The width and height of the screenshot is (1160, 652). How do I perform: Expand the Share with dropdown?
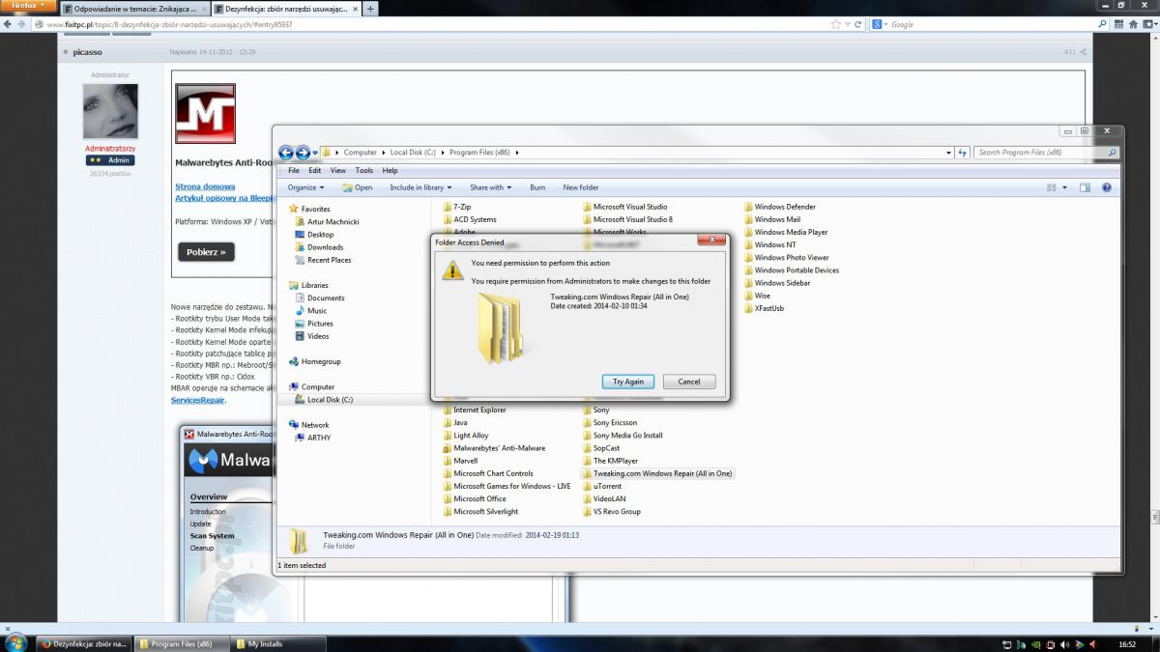tap(490, 187)
